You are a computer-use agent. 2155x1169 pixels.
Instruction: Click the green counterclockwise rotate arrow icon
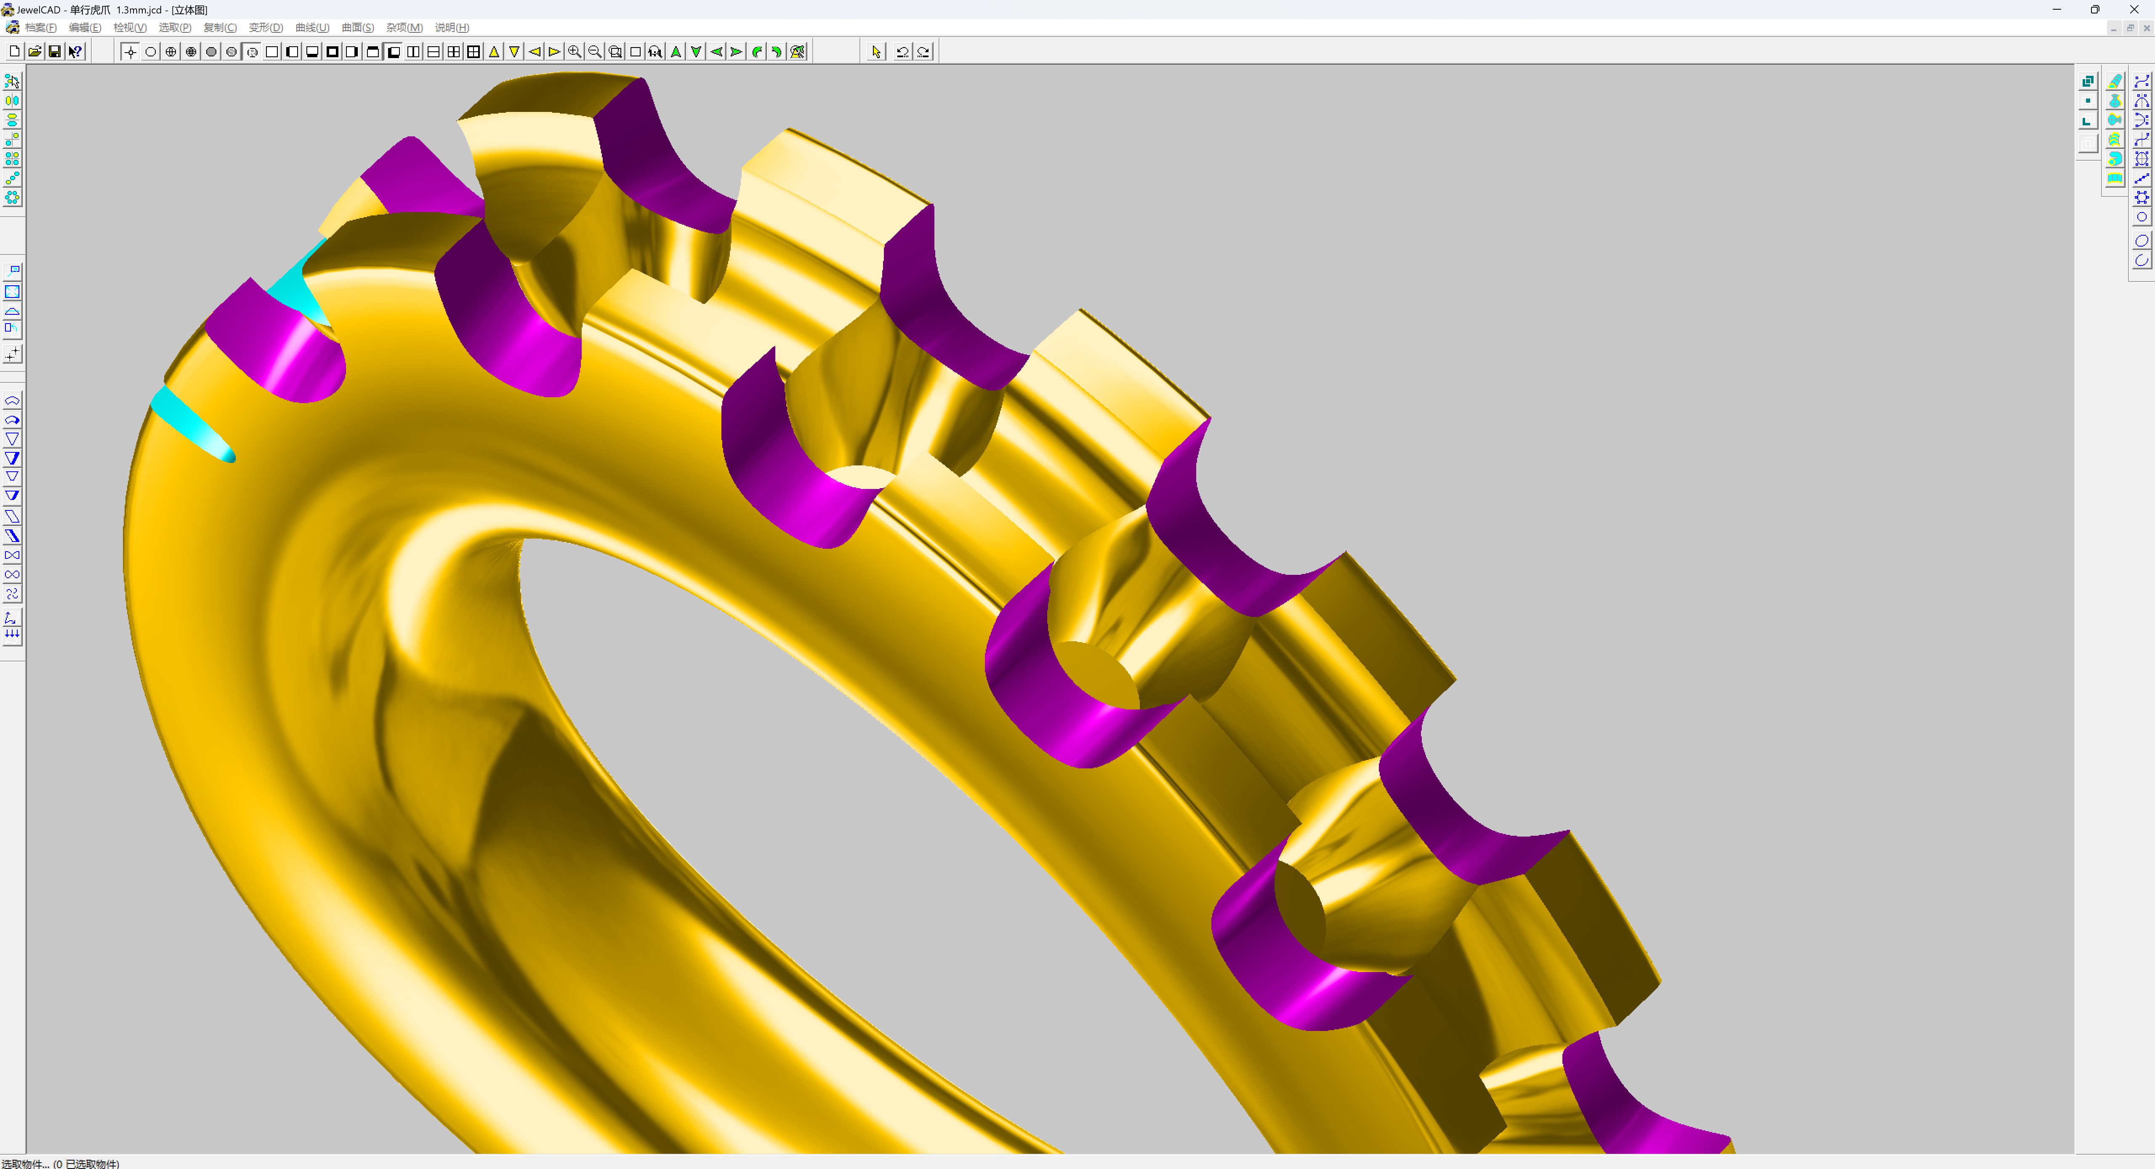click(756, 52)
